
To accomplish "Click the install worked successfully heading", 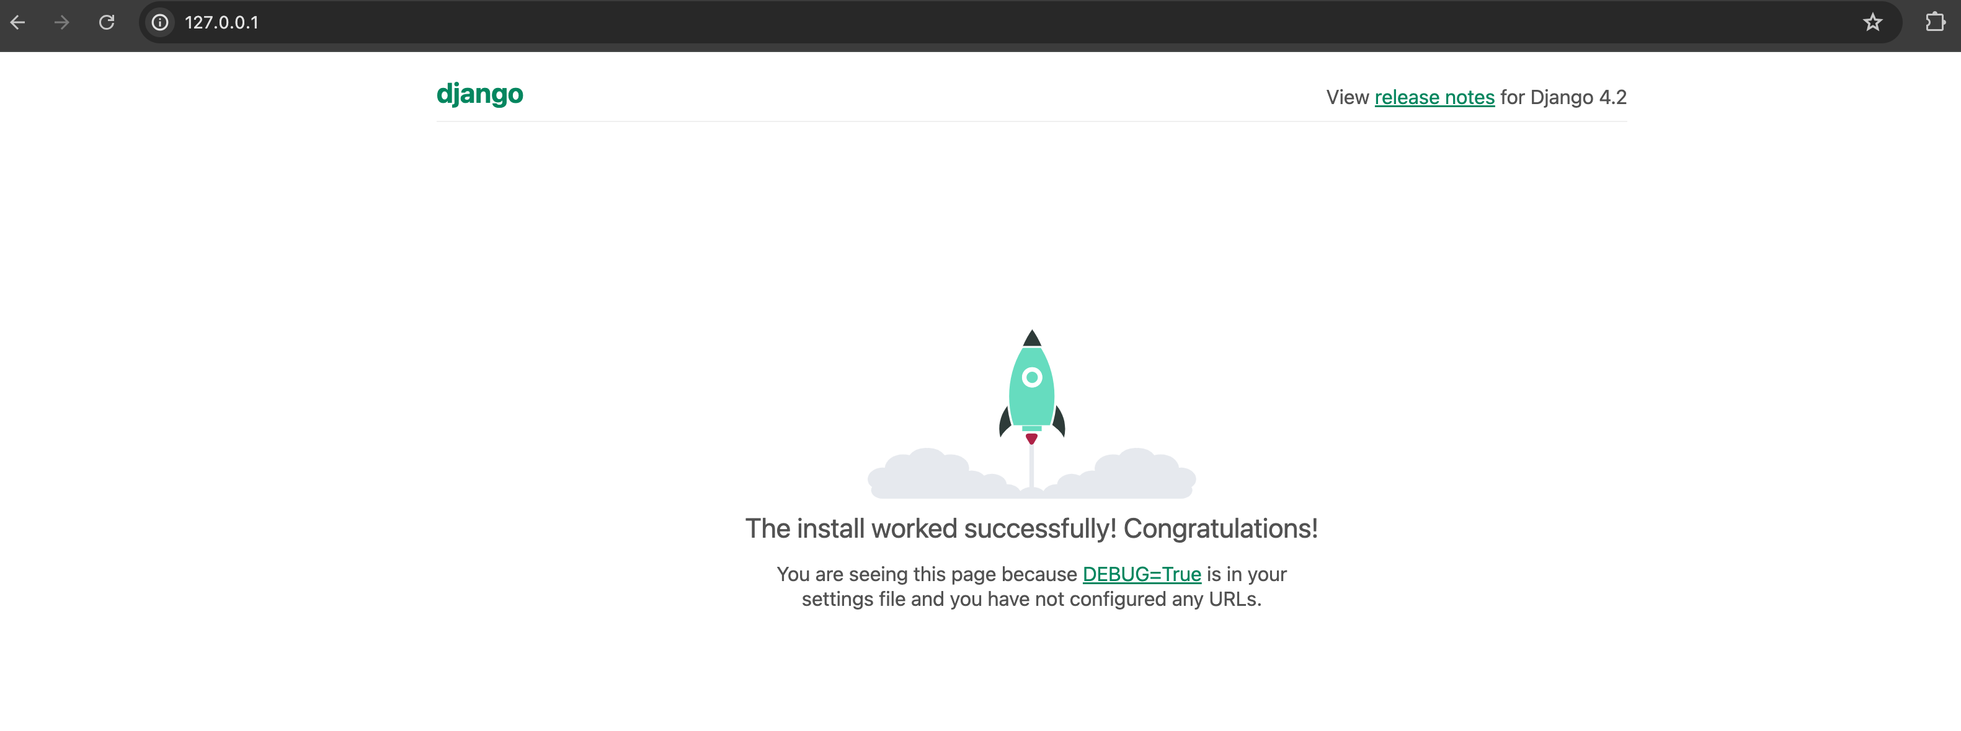I will pos(1031,528).
